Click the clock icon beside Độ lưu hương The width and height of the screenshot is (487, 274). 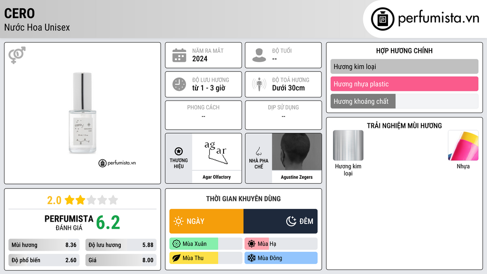[x=179, y=84]
